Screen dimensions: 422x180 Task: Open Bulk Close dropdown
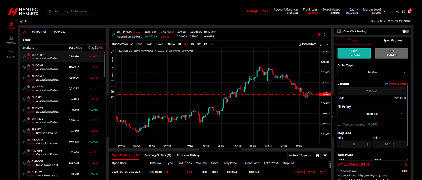click(x=300, y=155)
